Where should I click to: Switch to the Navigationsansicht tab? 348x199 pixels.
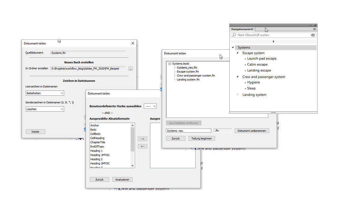242,29
